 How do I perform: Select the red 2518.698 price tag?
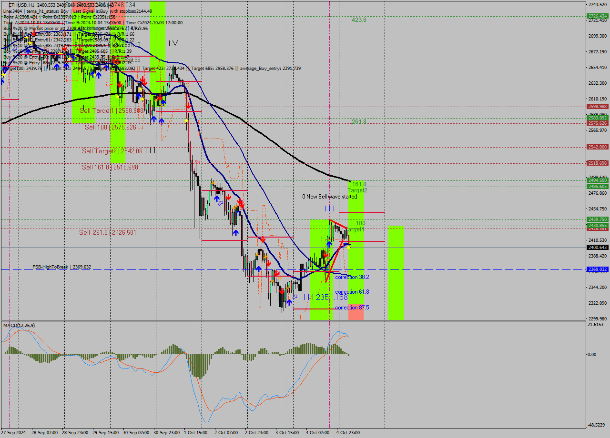point(598,163)
